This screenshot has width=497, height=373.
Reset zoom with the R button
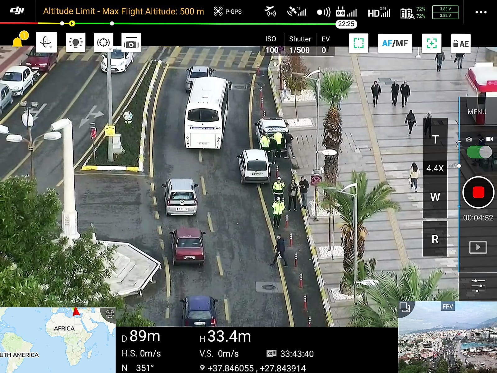point(435,239)
